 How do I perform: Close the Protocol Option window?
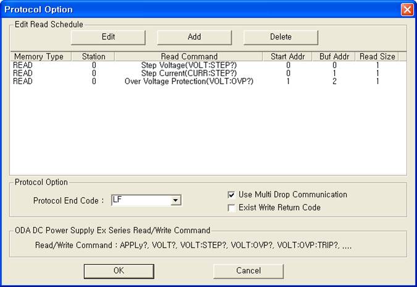coord(406,9)
